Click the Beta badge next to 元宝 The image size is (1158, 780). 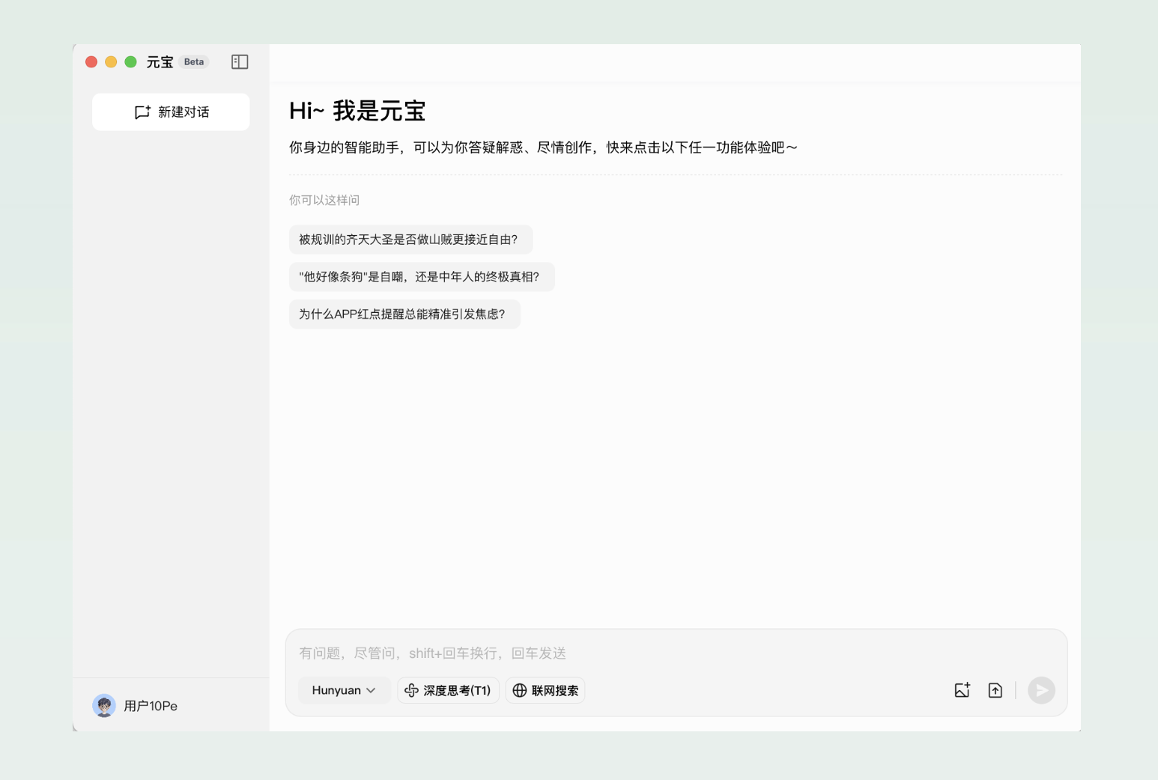click(x=193, y=61)
